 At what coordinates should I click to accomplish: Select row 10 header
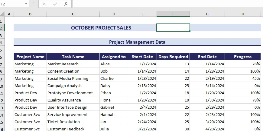click(x=2, y=86)
